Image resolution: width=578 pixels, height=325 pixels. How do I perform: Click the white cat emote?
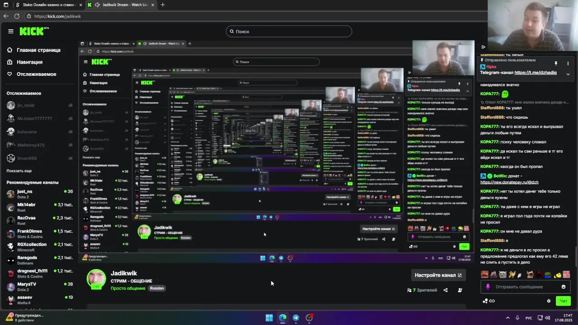click(503, 274)
